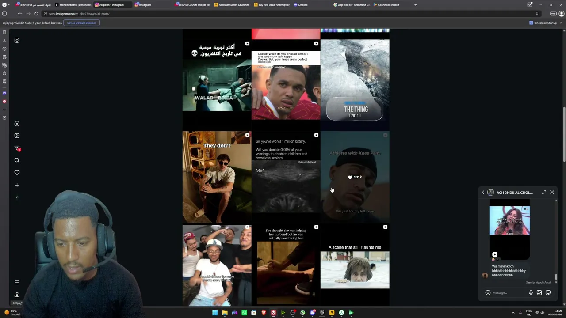The image size is (566, 318).
Task: Open the Cashier Shoots tab
Action: coord(192,5)
